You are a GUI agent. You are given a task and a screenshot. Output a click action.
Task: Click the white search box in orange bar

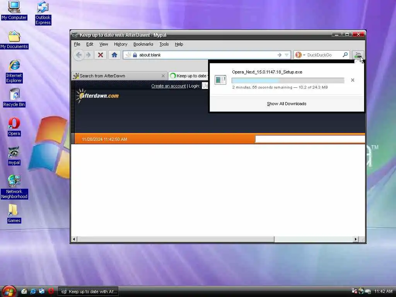coord(310,139)
